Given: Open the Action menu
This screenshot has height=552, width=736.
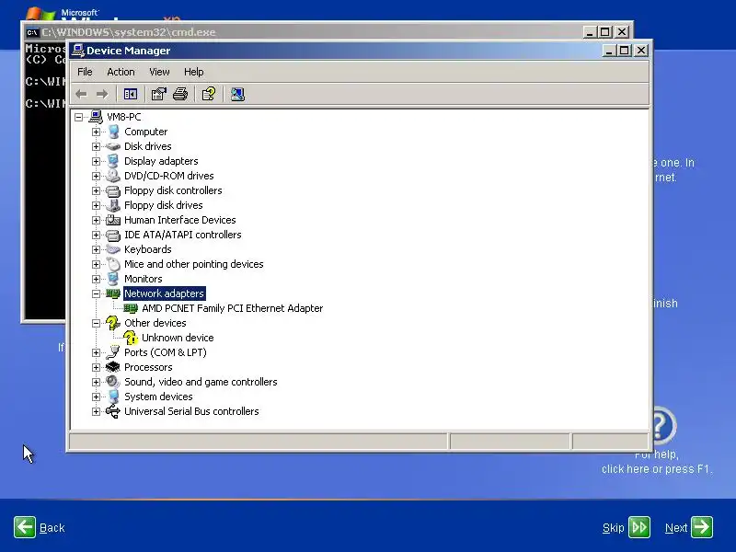Looking at the screenshot, I should 121,72.
